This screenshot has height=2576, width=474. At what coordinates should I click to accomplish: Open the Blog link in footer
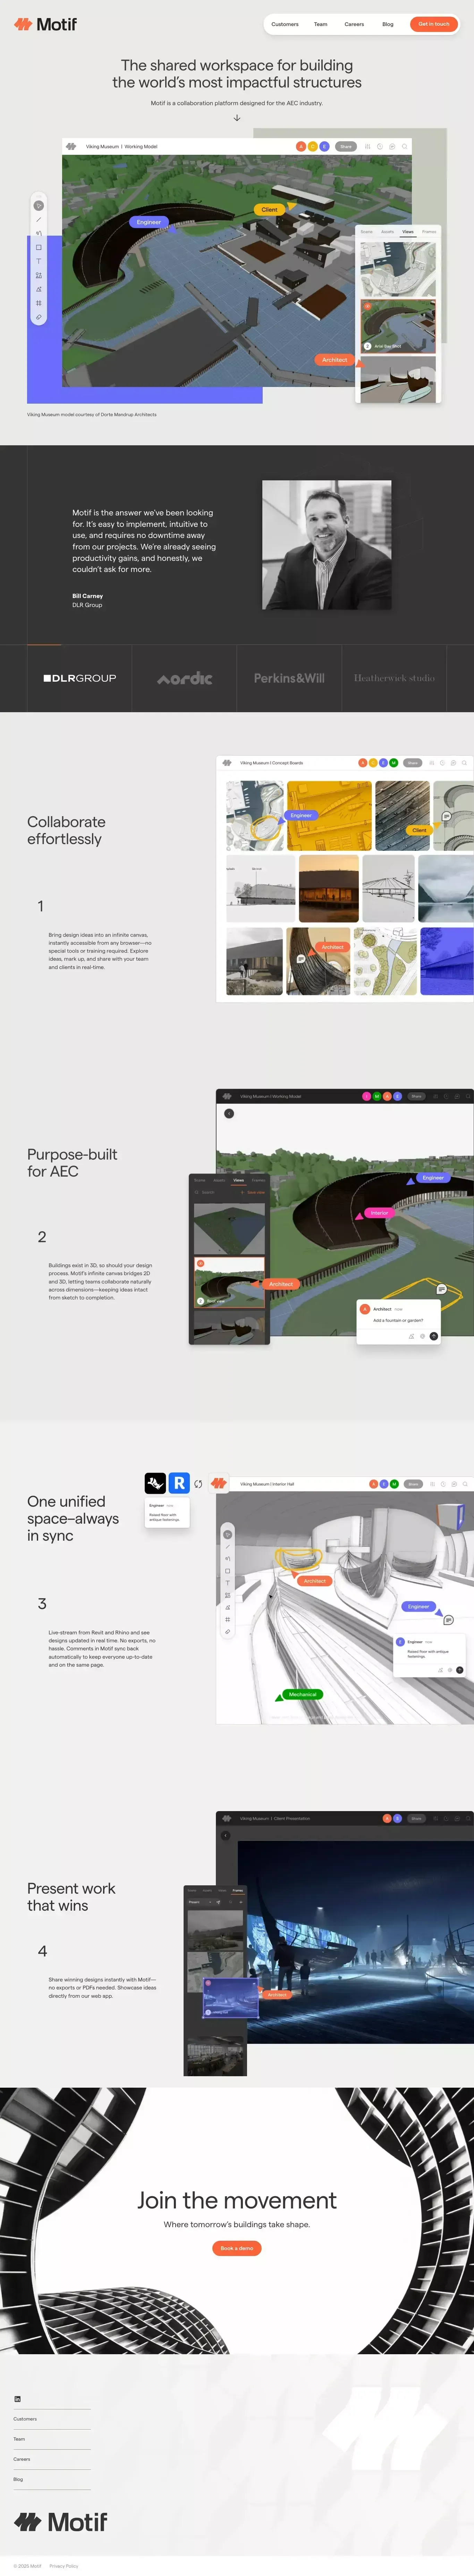[18, 2479]
